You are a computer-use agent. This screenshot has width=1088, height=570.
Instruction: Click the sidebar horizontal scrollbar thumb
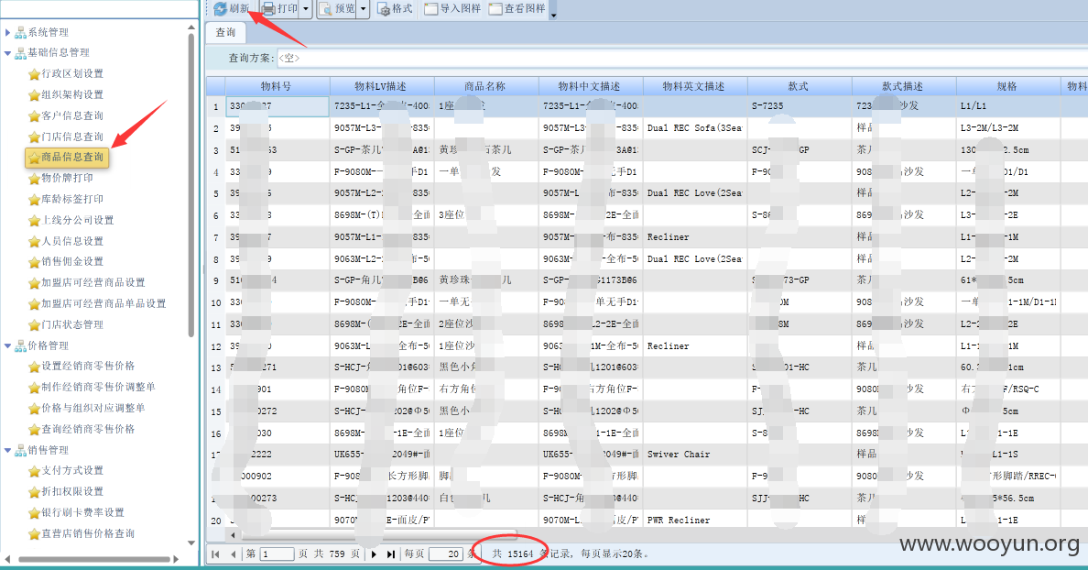[94, 559]
